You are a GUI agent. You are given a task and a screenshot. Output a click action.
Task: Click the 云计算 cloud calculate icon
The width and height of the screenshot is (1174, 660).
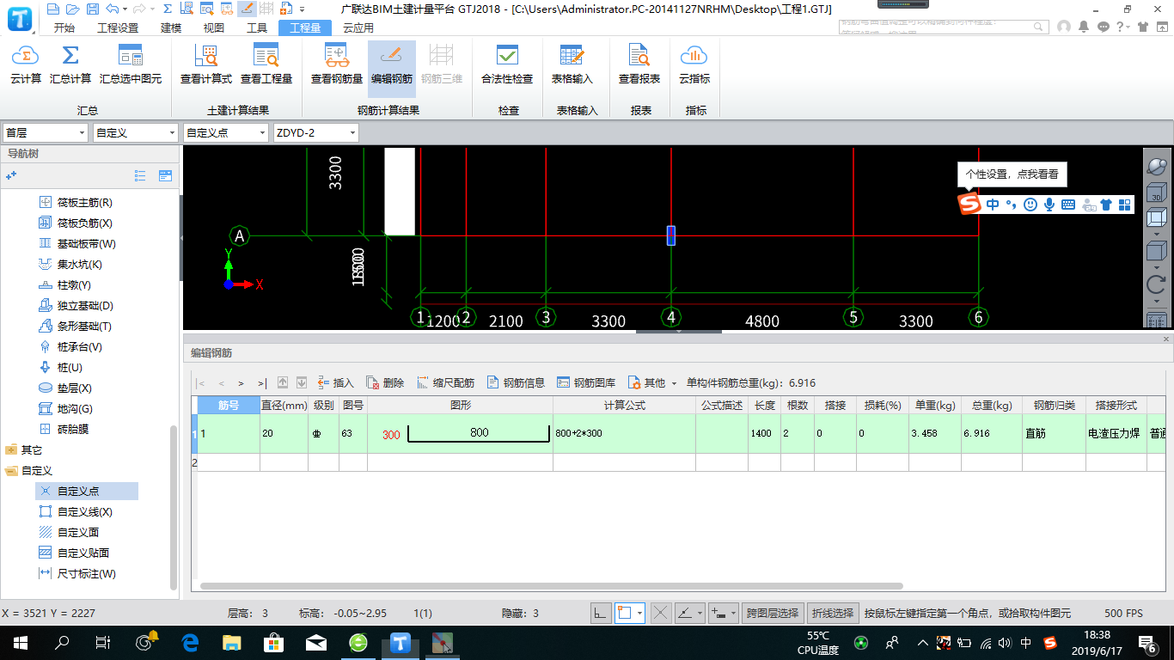click(26, 65)
